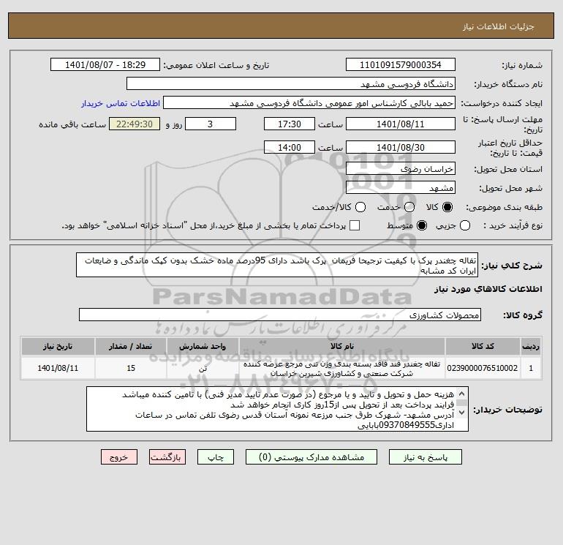The image size is (563, 545).
Task: Click مشاهده مدارک پیوستی (0) button
Action: (311, 457)
